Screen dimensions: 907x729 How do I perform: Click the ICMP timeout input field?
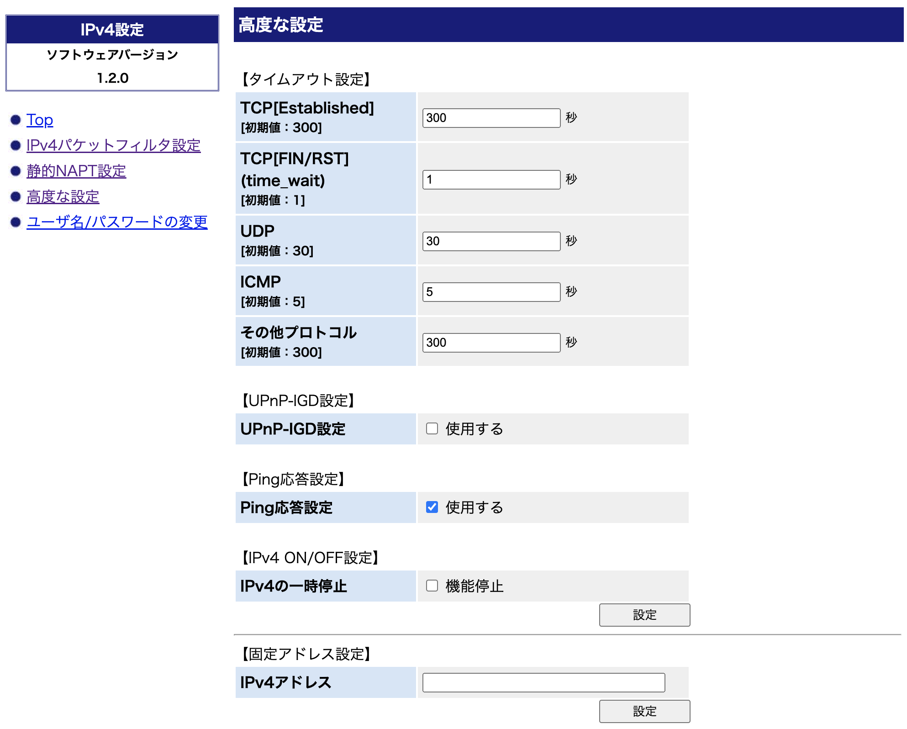[x=491, y=292]
